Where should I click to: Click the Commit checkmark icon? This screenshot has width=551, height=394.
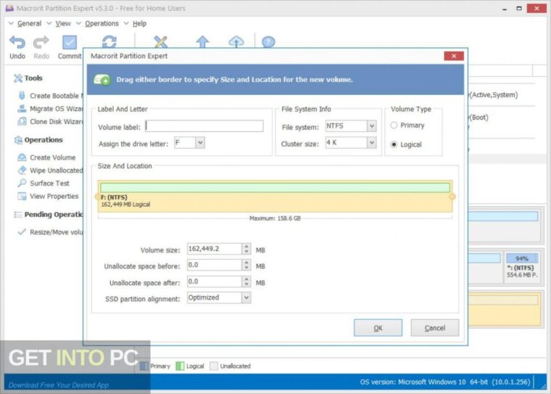coord(70,43)
